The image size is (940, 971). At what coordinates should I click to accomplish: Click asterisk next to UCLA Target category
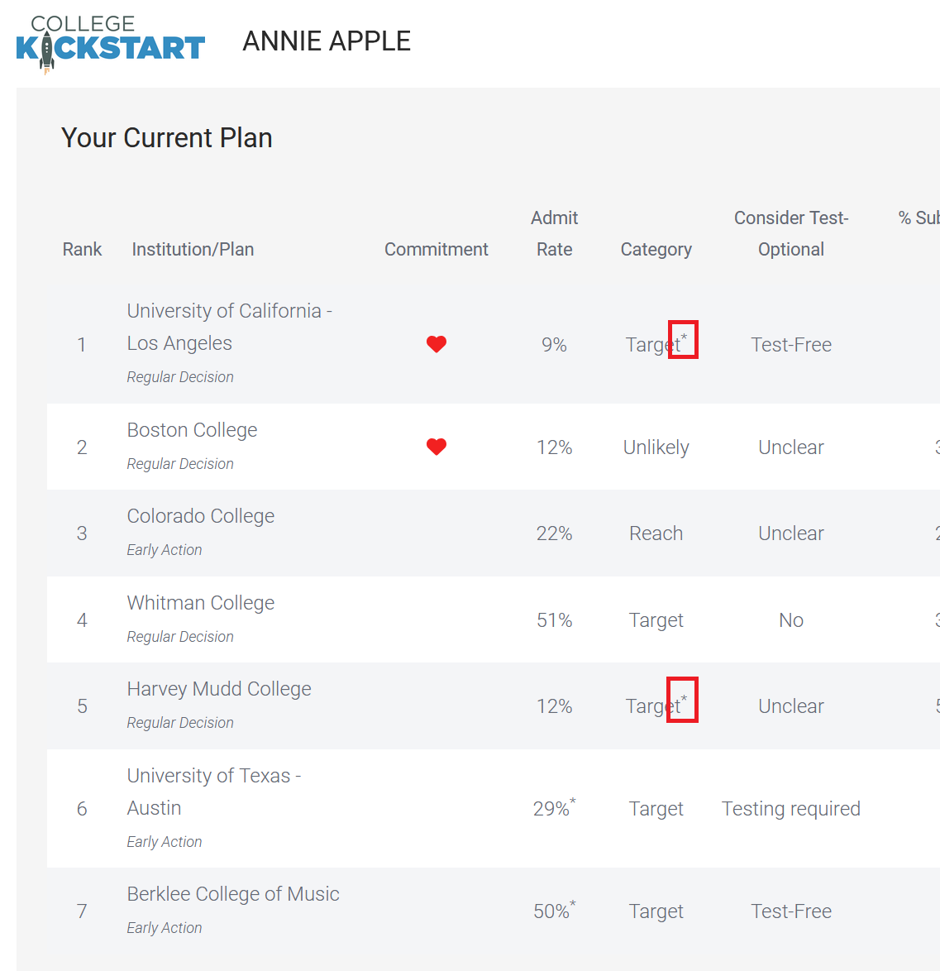[x=684, y=337]
